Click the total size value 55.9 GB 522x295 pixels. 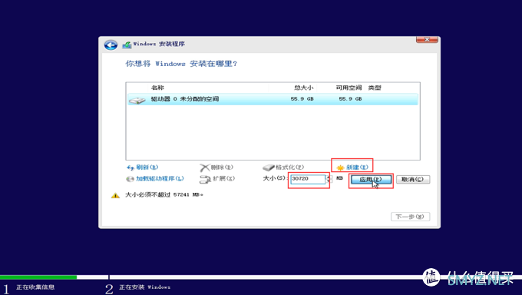pos(302,99)
